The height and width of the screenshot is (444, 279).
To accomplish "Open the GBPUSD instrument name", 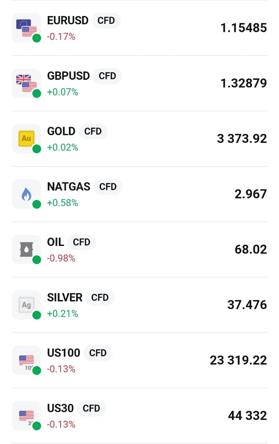I will tap(69, 76).
